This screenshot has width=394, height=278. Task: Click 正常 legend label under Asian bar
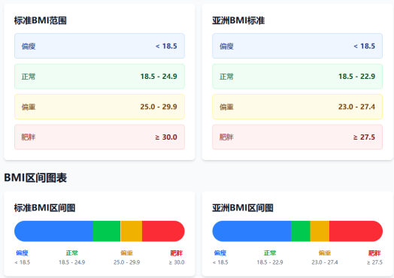[270, 253]
